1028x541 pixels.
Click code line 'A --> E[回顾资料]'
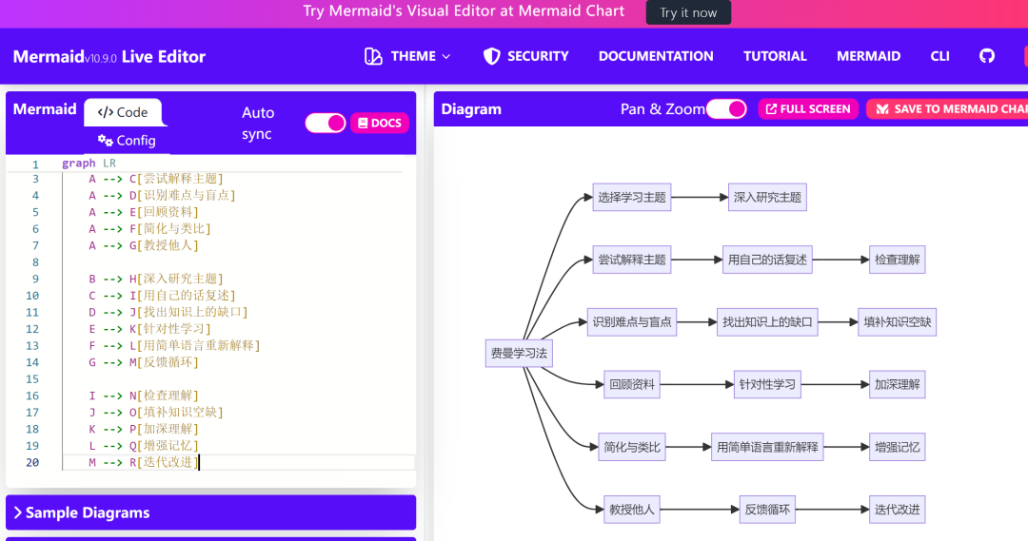tap(144, 212)
